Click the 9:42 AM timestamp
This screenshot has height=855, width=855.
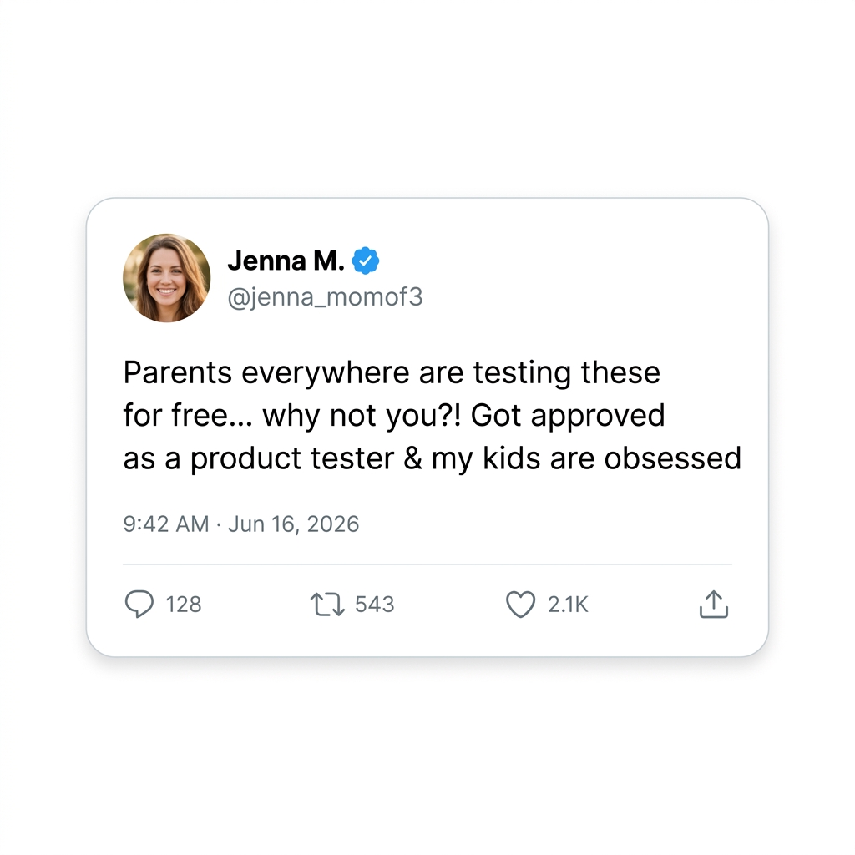[x=166, y=524]
